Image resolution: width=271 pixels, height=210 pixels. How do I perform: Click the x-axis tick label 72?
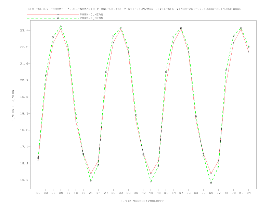(x=219, y=193)
